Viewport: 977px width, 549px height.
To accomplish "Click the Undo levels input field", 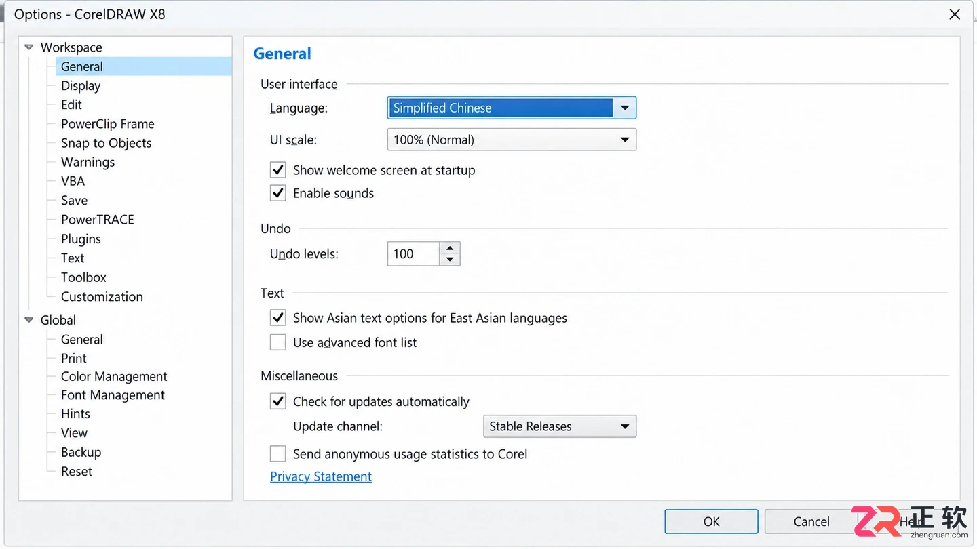I will [413, 253].
